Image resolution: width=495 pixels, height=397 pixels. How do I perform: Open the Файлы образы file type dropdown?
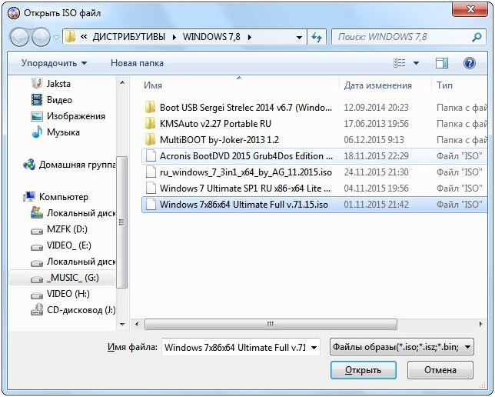pos(401,347)
